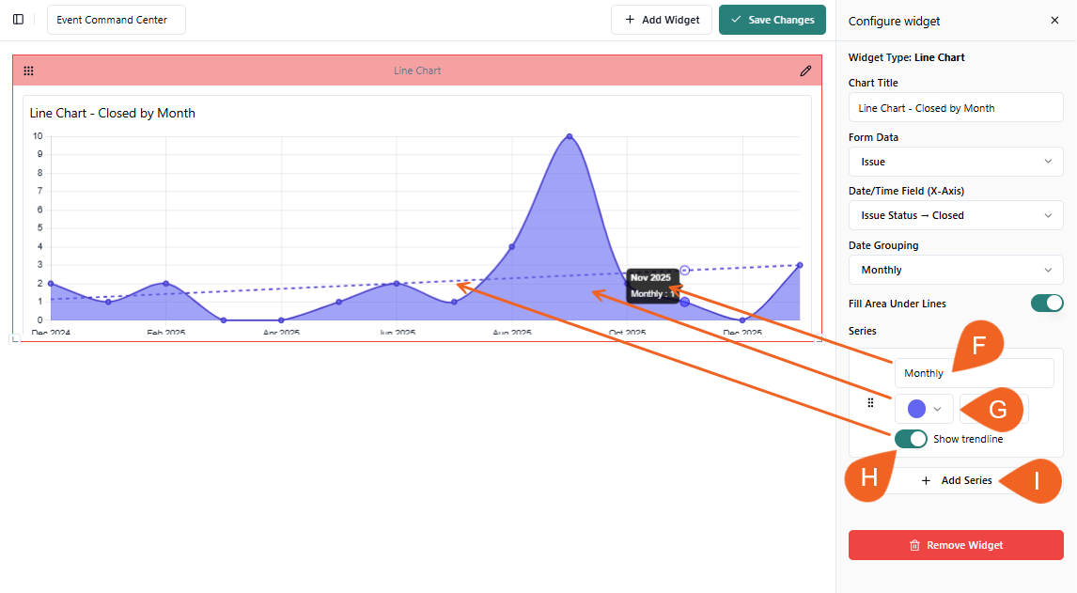Click the Chart Title input field

pyautogui.click(x=956, y=108)
